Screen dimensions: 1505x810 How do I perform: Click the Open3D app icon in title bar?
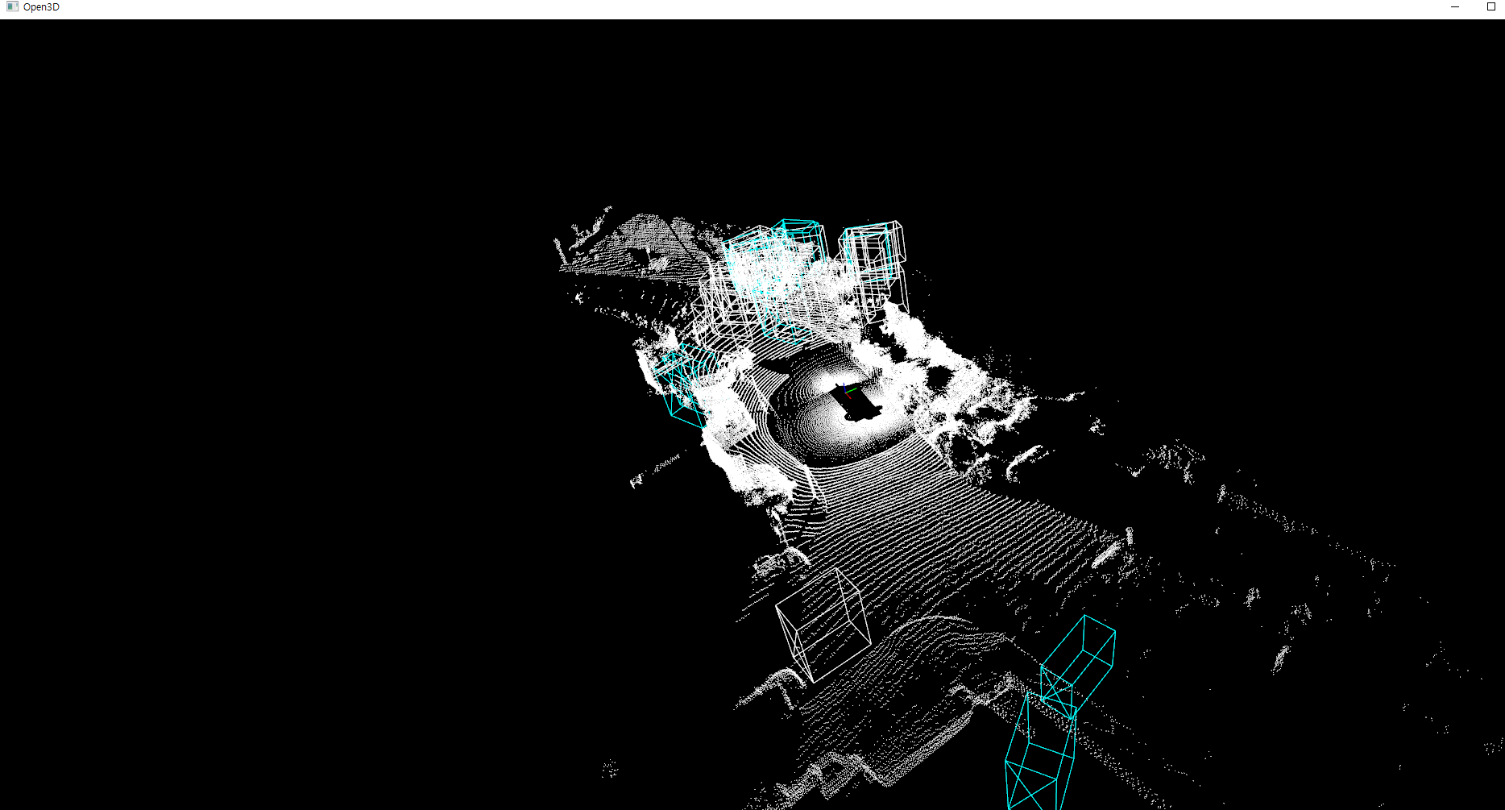12,6
